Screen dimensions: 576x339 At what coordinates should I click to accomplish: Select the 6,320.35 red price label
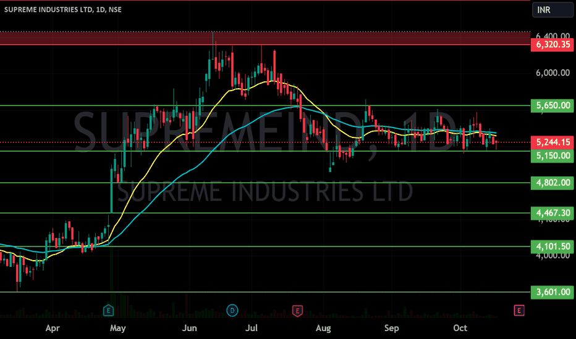[x=552, y=45]
